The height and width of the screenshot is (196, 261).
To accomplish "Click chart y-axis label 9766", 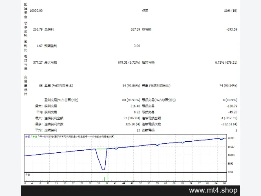I will tap(230, 172).
